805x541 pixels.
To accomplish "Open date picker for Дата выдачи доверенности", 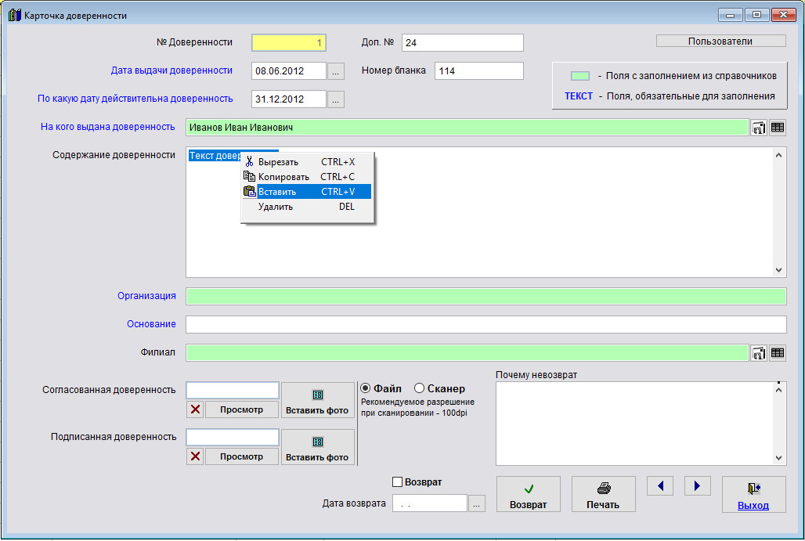I will click(x=336, y=71).
